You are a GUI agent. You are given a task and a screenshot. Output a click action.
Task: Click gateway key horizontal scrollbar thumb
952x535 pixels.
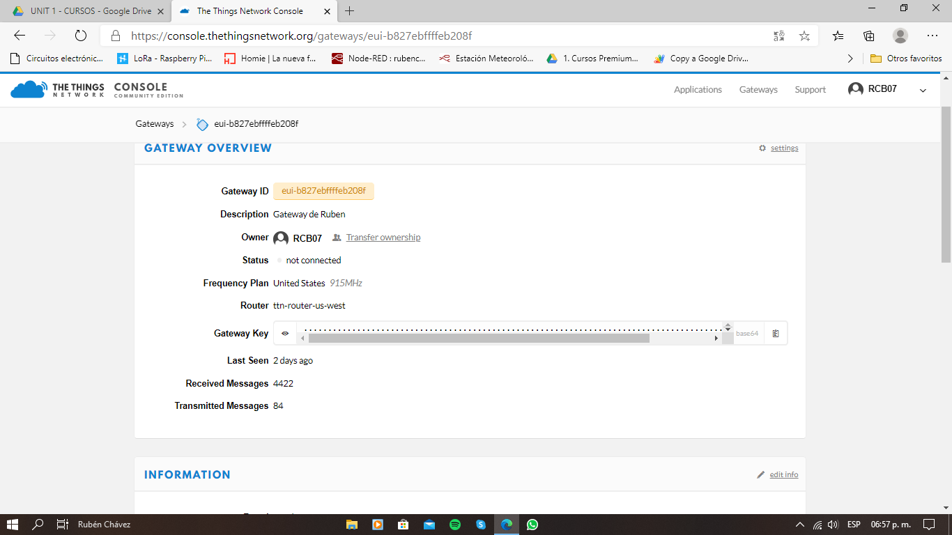[x=479, y=339]
